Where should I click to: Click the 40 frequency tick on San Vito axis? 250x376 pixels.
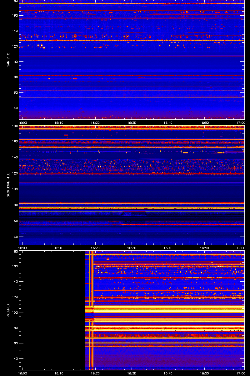pyautogui.click(x=15, y=108)
